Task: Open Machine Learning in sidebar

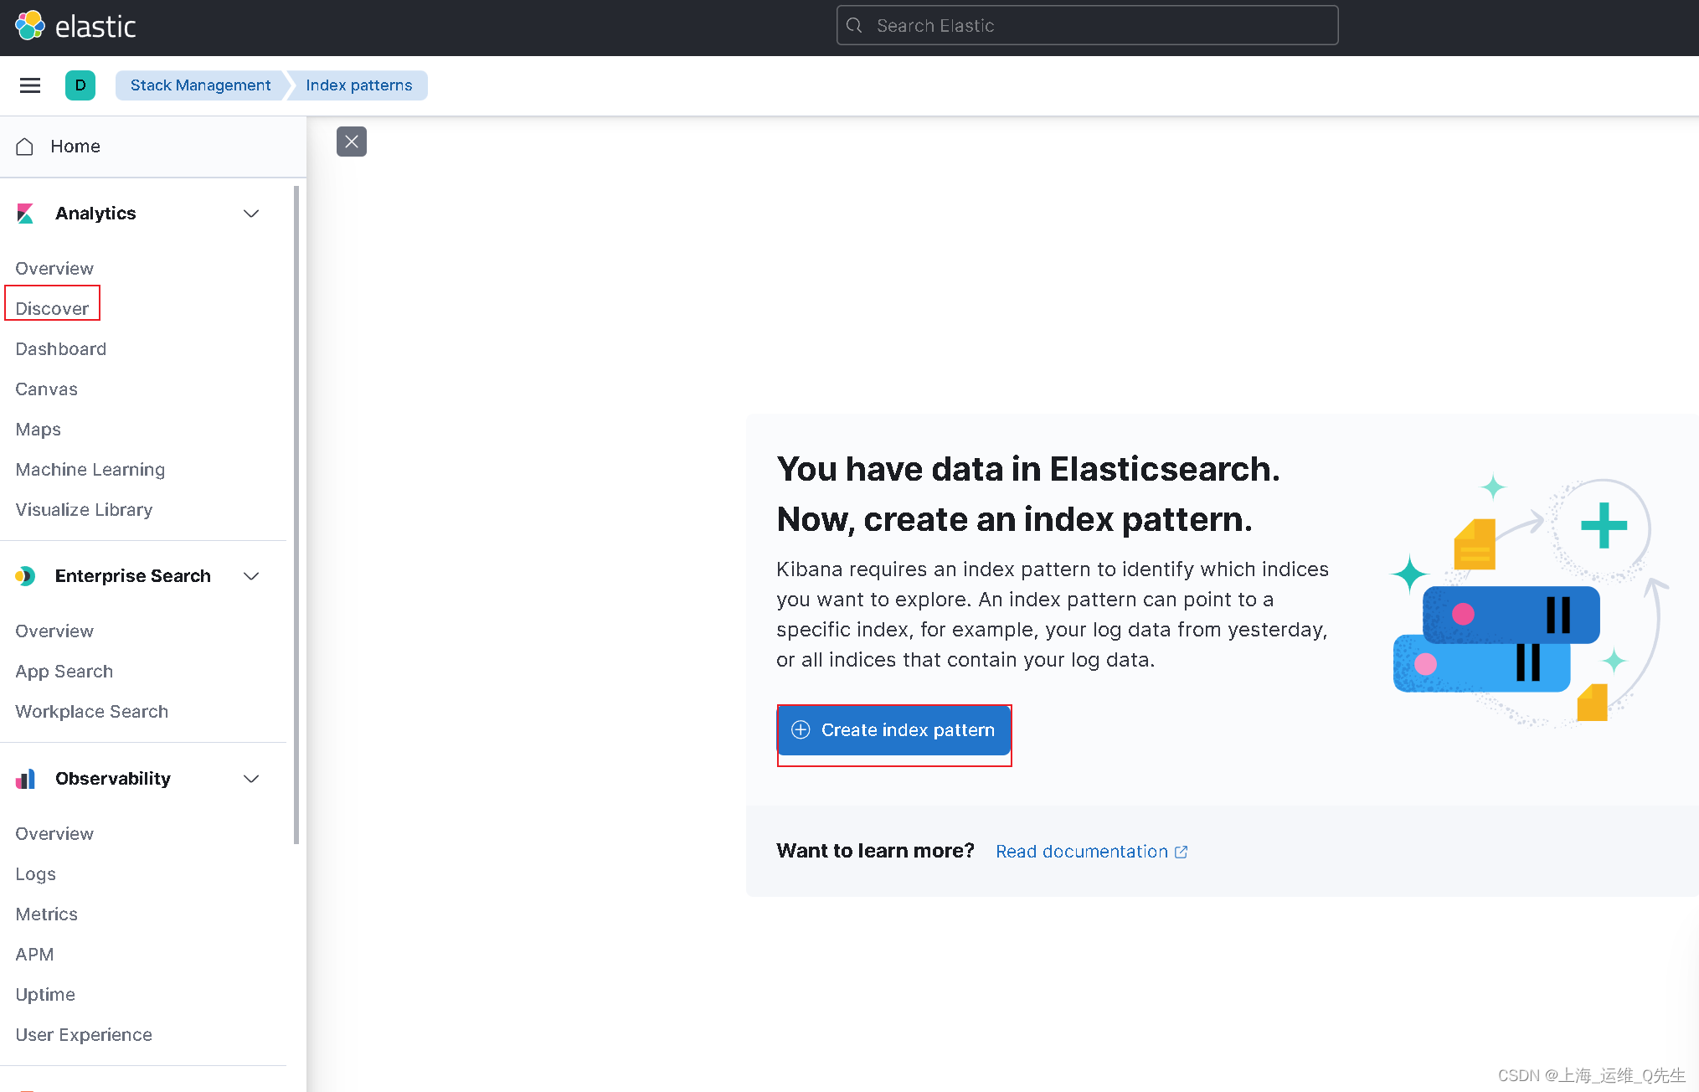Action: (x=90, y=469)
